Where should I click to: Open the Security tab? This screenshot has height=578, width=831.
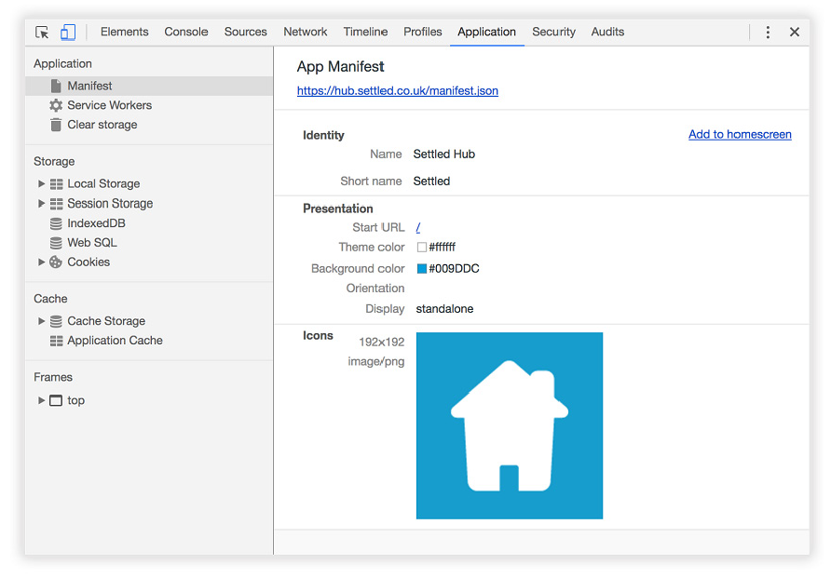(x=553, y=32)
